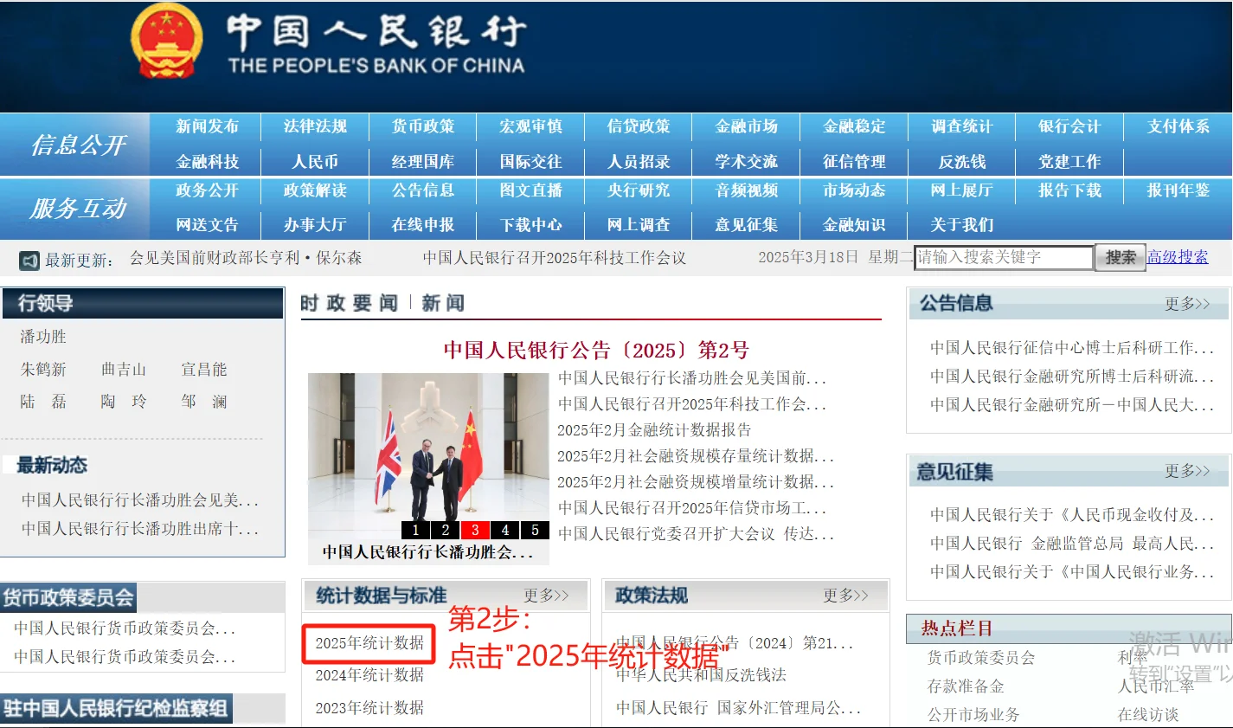
Task: Open 2025年统计数据 link
Action: [x=369, y=643]
